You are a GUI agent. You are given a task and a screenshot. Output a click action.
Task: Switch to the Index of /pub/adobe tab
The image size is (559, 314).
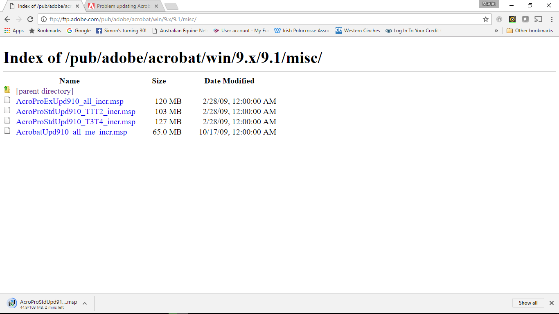tap(43, 6)
